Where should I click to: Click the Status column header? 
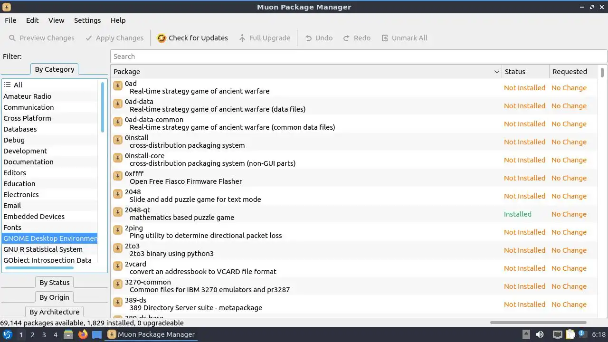point(525,72)
